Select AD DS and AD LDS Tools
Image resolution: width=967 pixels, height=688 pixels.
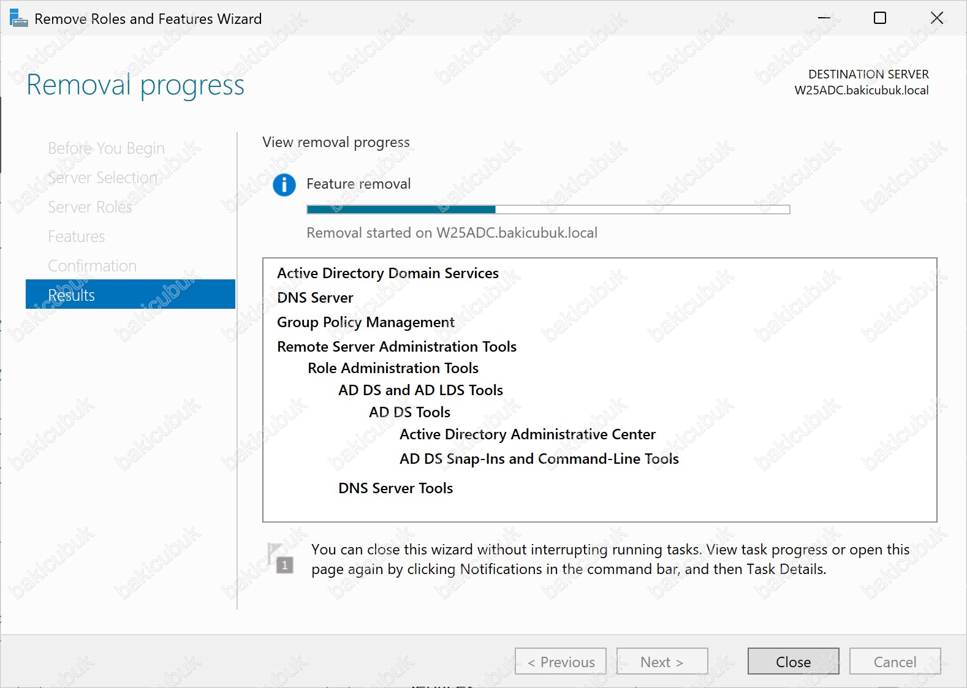click(420, 390)
